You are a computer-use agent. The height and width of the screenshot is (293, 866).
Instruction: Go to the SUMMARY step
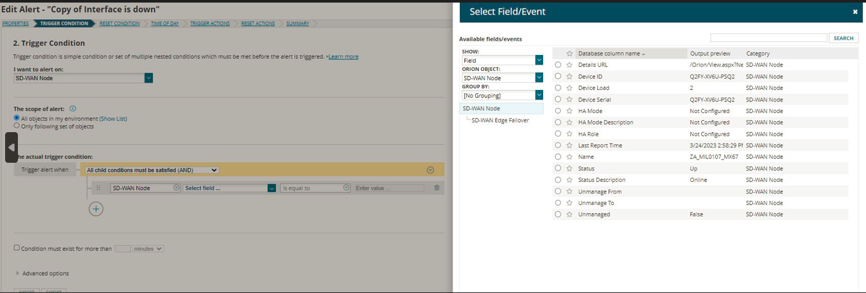pos(297,24)
